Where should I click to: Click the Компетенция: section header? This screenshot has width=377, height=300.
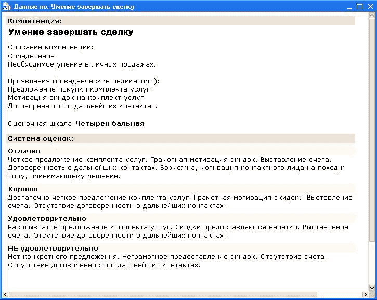(180, 21)
